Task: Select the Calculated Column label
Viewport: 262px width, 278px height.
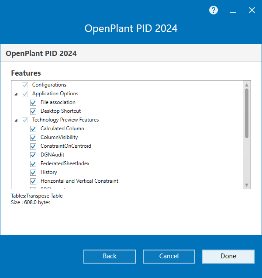Action: [x=62, y=129]
